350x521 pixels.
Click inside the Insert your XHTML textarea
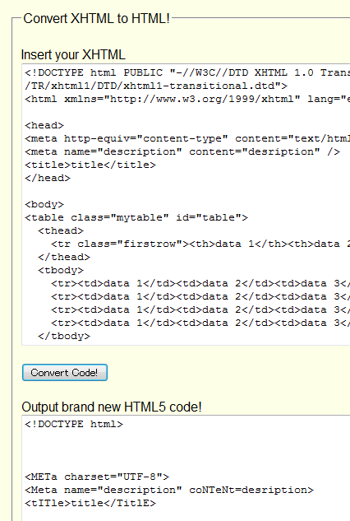(x=186, y=204)
